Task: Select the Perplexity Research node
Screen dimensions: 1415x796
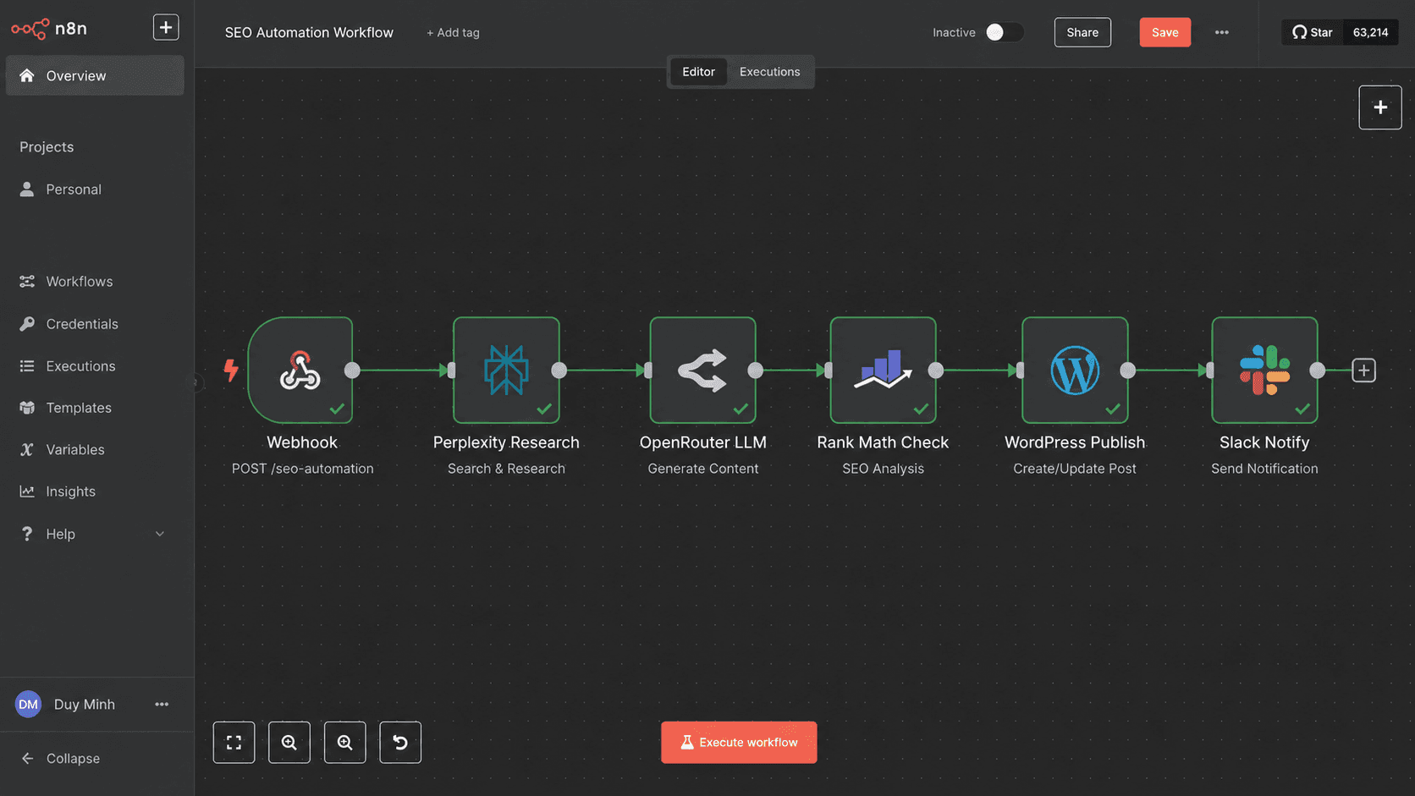Action: (x=506, y=370)
